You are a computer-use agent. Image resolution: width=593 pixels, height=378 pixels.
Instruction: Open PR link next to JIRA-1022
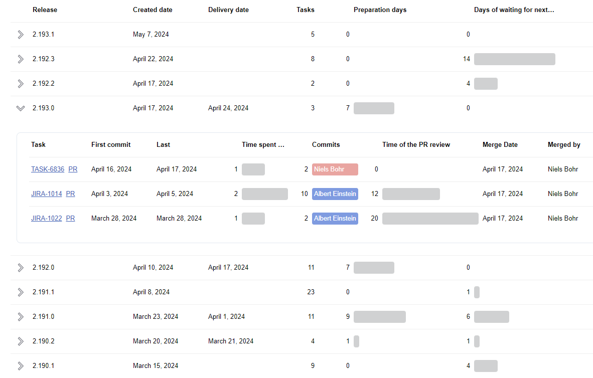click(x=70, y=219)
